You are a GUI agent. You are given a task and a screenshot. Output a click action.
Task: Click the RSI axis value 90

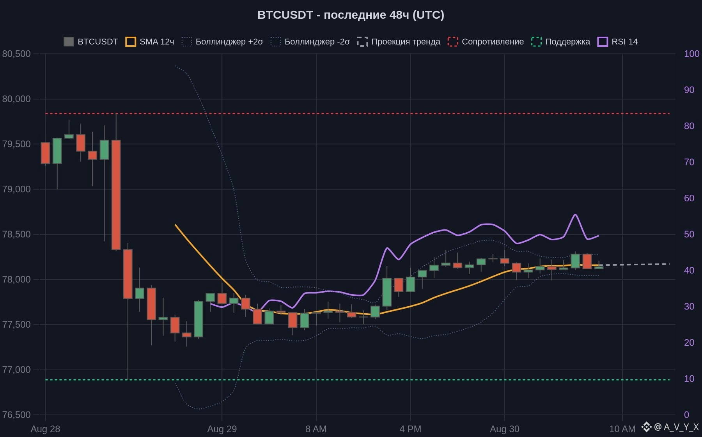[689, 90]
